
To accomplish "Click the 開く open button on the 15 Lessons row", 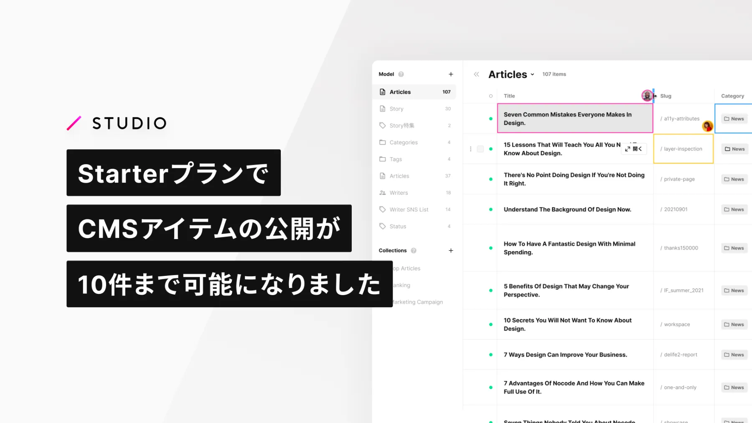I will tap(634, 149).
